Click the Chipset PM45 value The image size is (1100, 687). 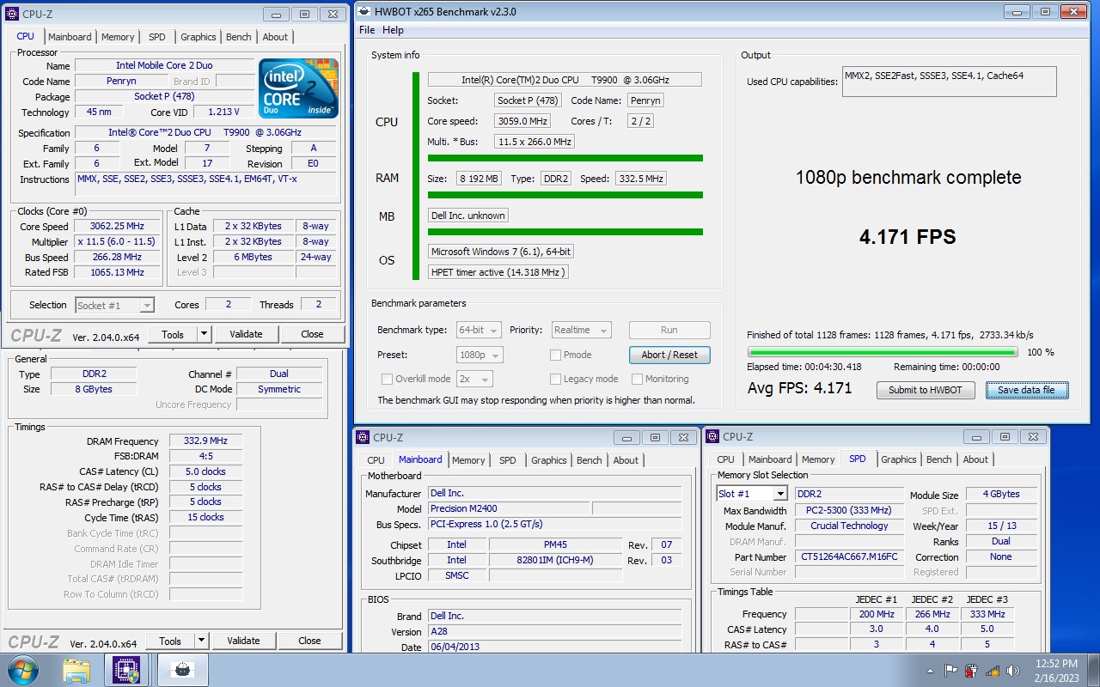[555, 544]
